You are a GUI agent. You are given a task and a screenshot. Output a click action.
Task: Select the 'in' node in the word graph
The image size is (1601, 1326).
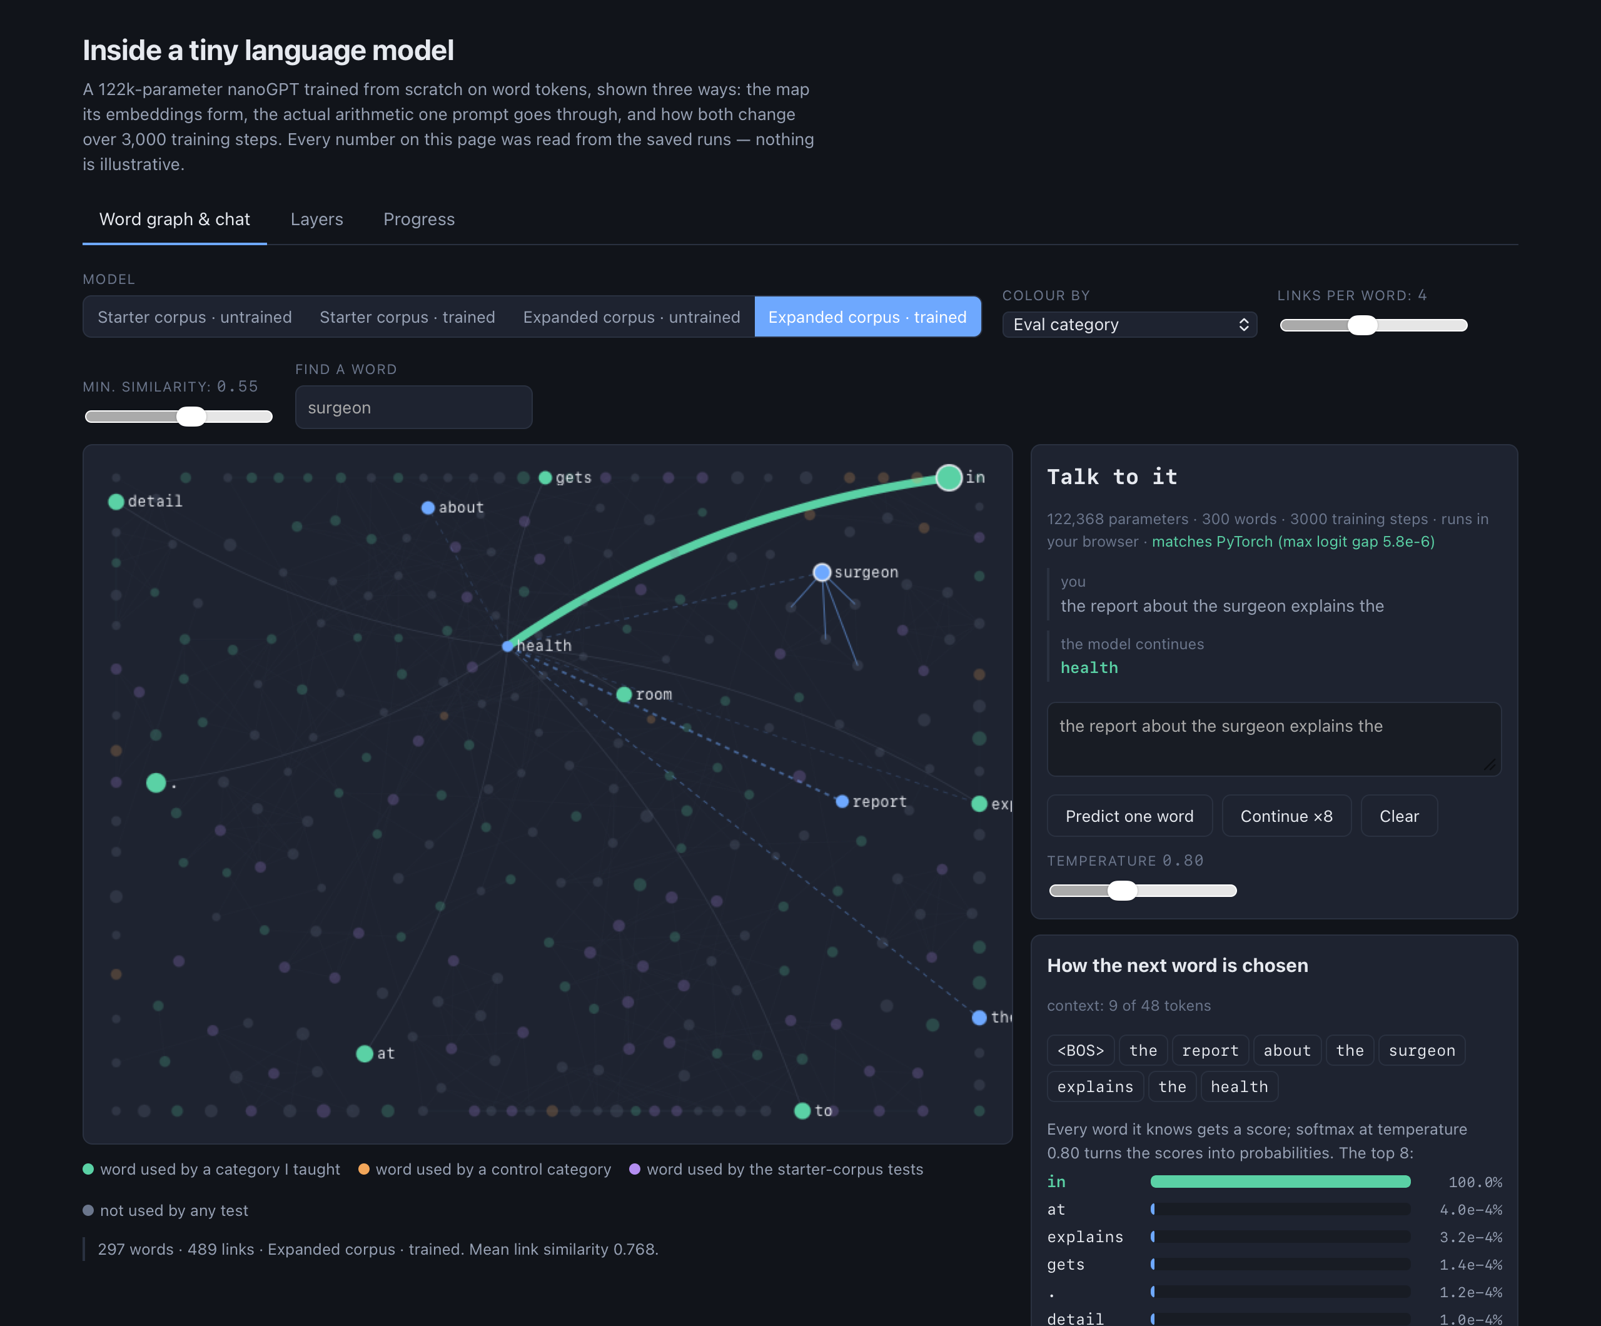[x=948, y=477]
